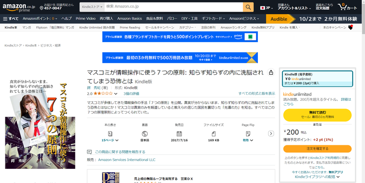Click the Page Flip icon

point(248,134)
